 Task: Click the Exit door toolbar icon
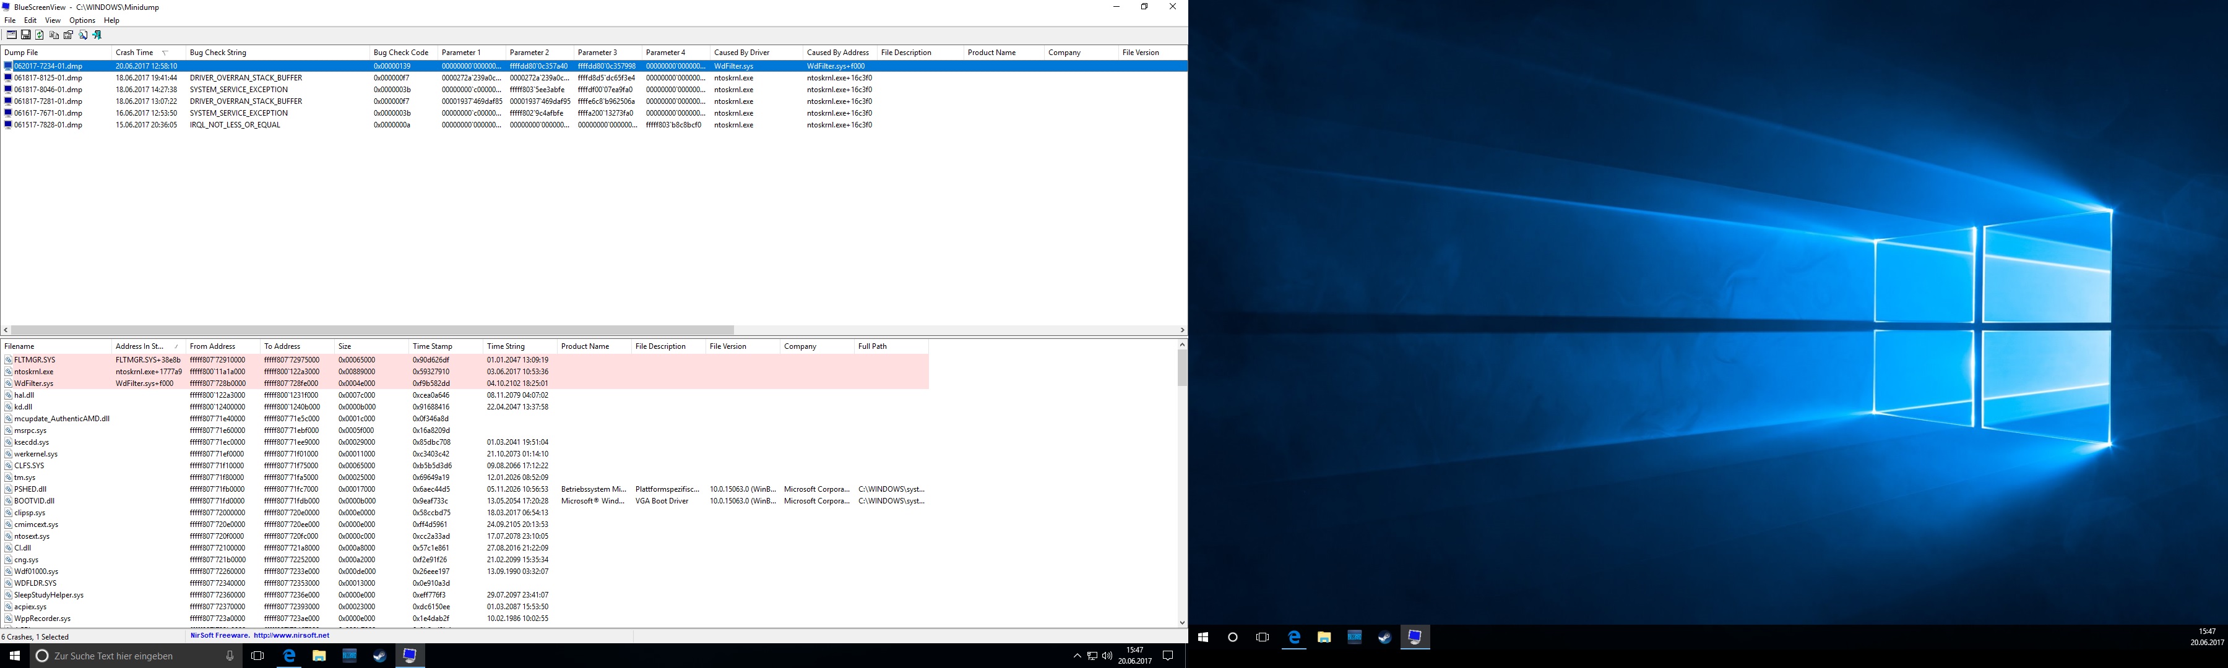tap(98, 35)
